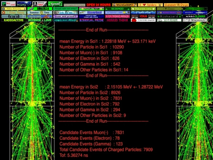Click the RADIOACTIVE badge
This screenshot has height=160, width=213.
pyautogui.click(x=14, y=20)
